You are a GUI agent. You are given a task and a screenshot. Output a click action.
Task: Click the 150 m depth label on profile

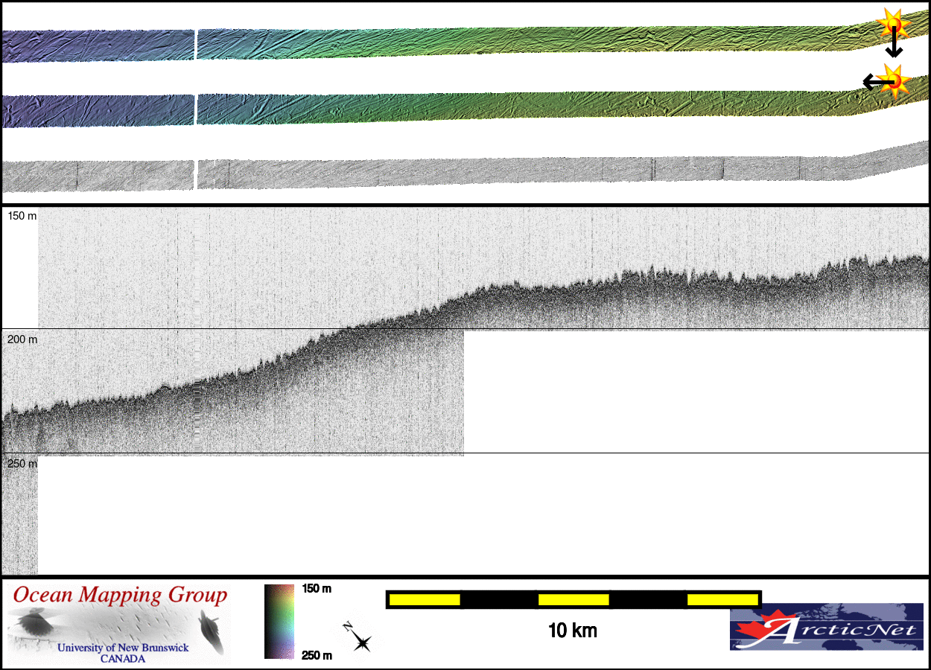(x=22, y=216)
